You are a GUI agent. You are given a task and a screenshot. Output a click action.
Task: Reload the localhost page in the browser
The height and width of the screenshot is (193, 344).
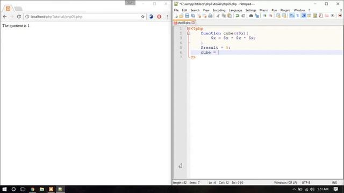coord(19,17)
